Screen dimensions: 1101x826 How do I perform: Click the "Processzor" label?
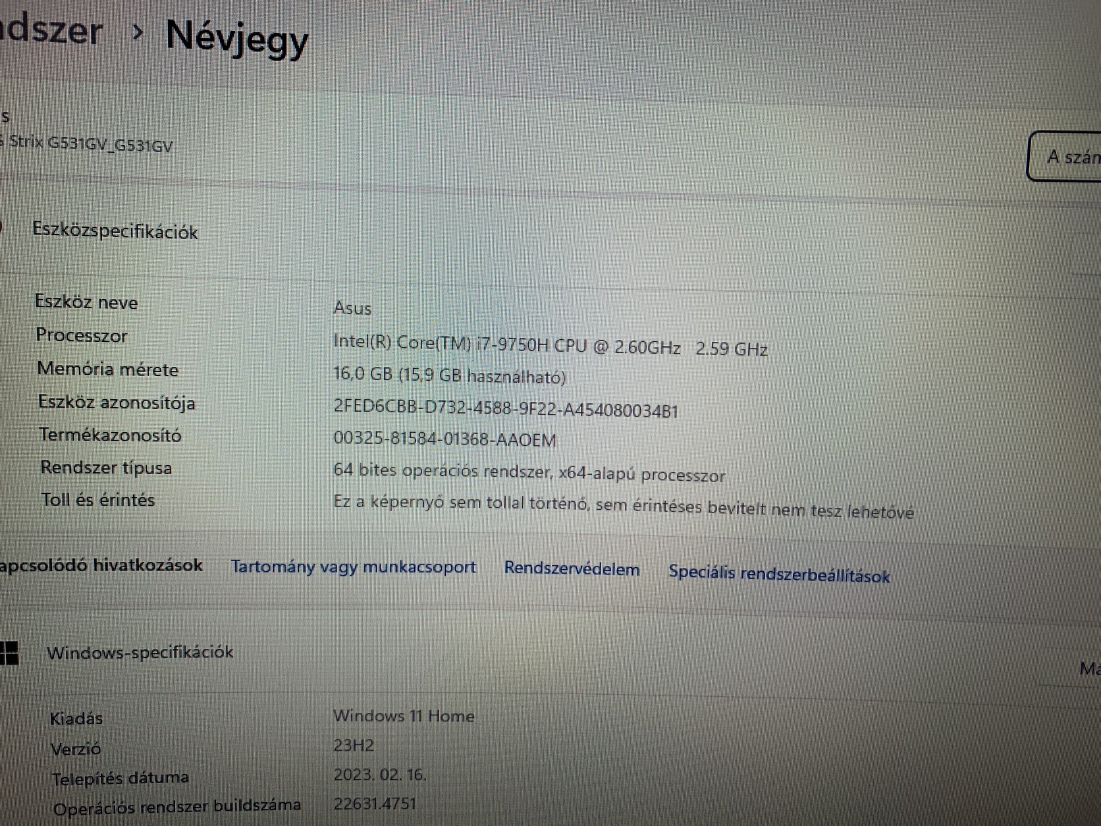coord(82,335)
